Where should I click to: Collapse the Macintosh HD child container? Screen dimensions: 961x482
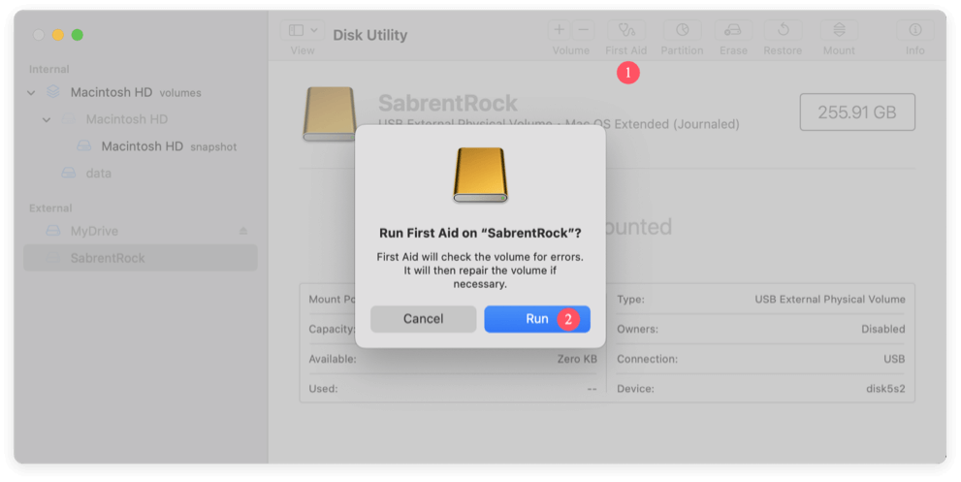point(47,119)
